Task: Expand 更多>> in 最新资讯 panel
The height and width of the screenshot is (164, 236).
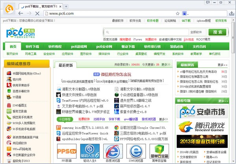Action: pyautogui.click(x=223, y=65)
